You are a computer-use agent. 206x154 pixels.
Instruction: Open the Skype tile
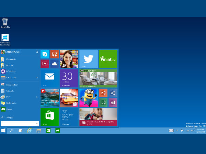tap(45, 54)
